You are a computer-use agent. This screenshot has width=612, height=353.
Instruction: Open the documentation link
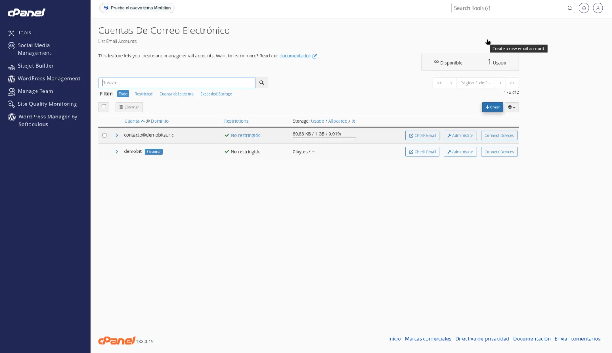click(295, 56)
